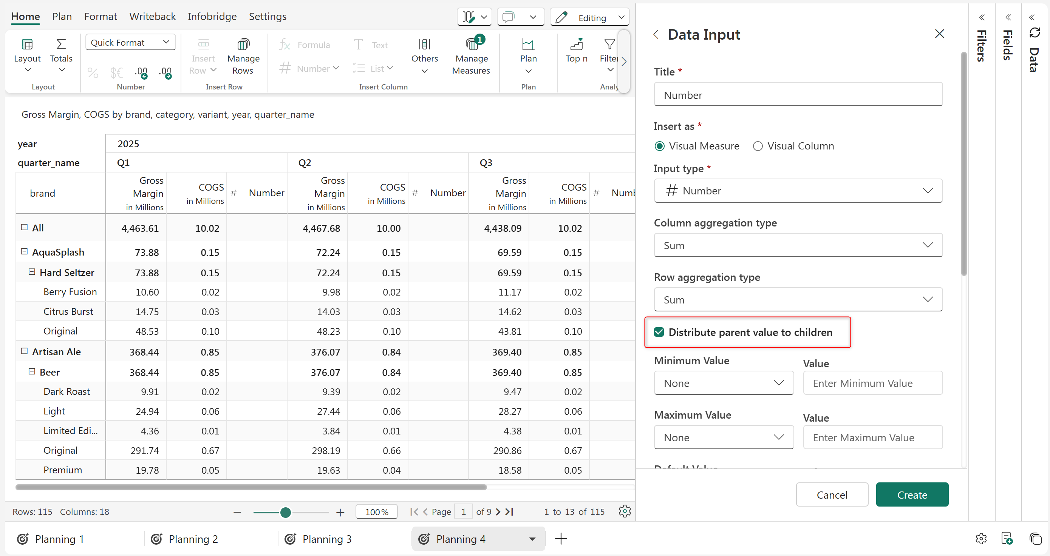1050x556 pixels.
Task: Click the Create button
Action: coord(912,495)
